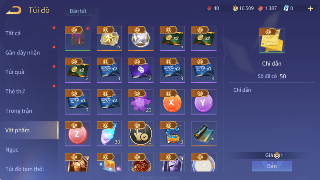Collapse the item detail panel arrow
Screen dimensions: 320x180
point(226,54)
